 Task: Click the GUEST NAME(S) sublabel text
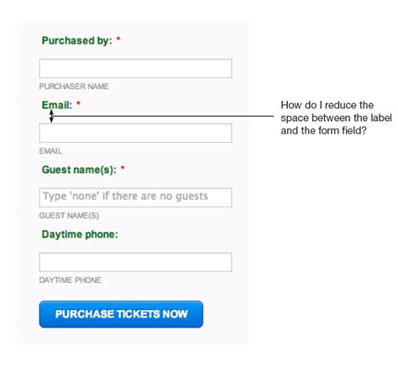pyautogui.click(x=69, y=216)
